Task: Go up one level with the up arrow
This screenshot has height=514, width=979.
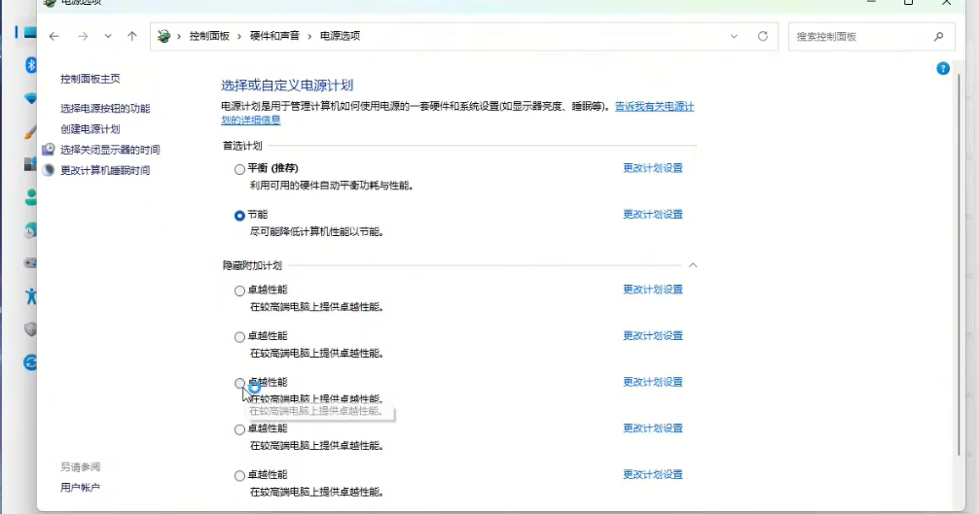Action: (132, 36)
